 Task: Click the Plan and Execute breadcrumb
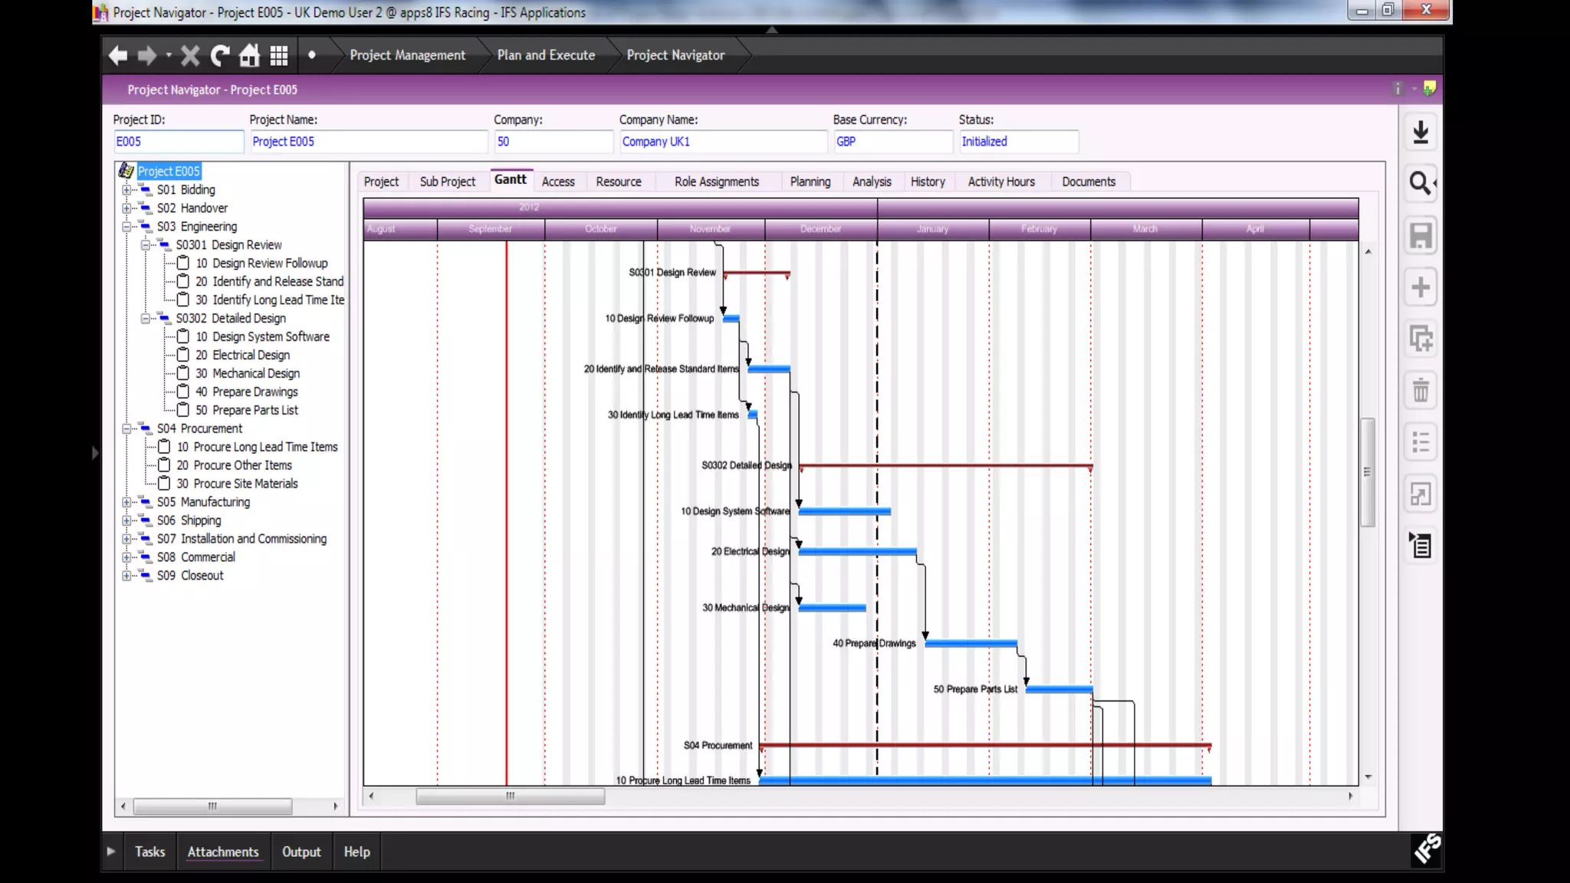(x=546, y=55)
